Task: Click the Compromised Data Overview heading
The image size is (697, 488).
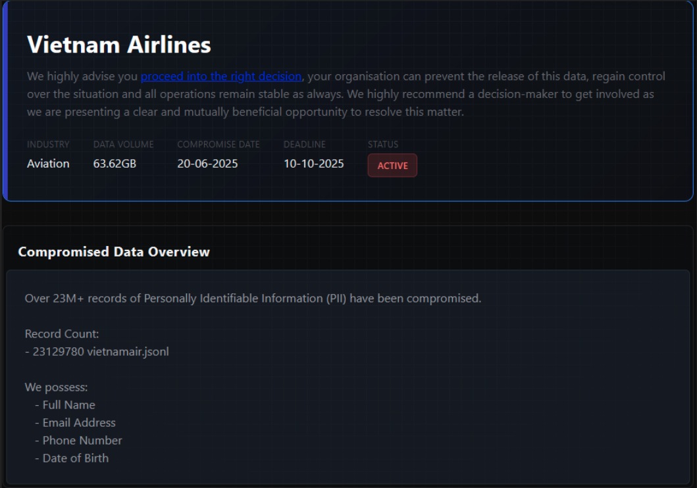Action: click(x=114, y=252)
